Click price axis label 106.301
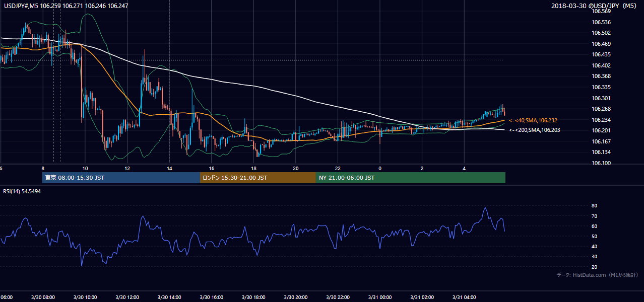The height and width of the screenshot is (302, 644). (x=602, y=98)
